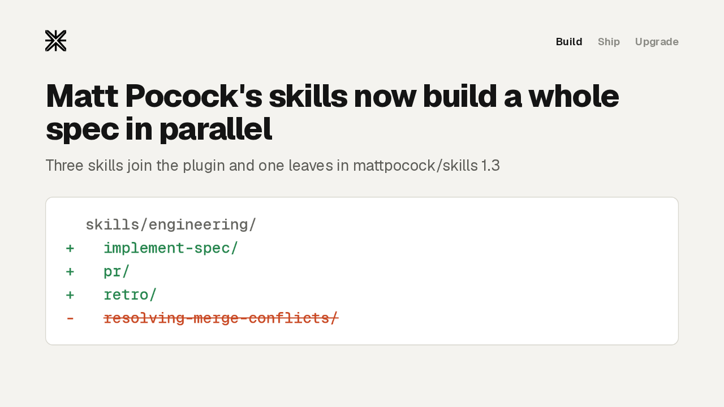Click the main headline about Matt Pocock's skills

tap(332, 112)
